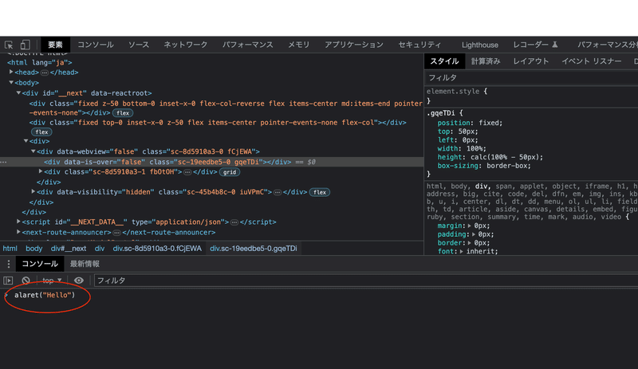Image resolution: width=638 pixels, height=369 pixels.
Task: Collapse the data-webview div triangle
Action: (33, 151)
